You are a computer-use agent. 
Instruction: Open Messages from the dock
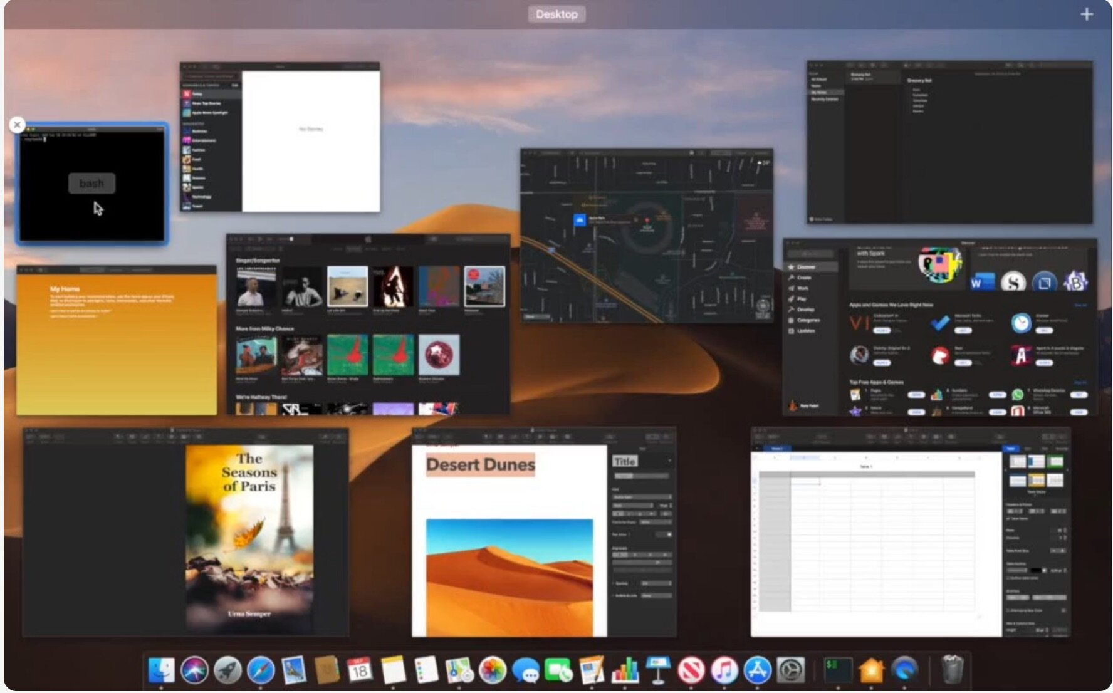click(x=526, y=670)
